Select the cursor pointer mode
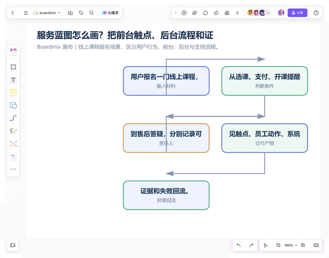The image size is (329, 258). (266, 245)
